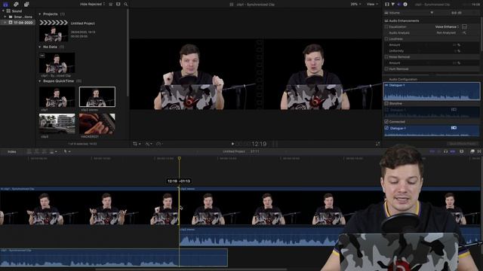Toggle the Storyline audio component checkbox
This screenshot has height=271, width=483.
(386, 104)
